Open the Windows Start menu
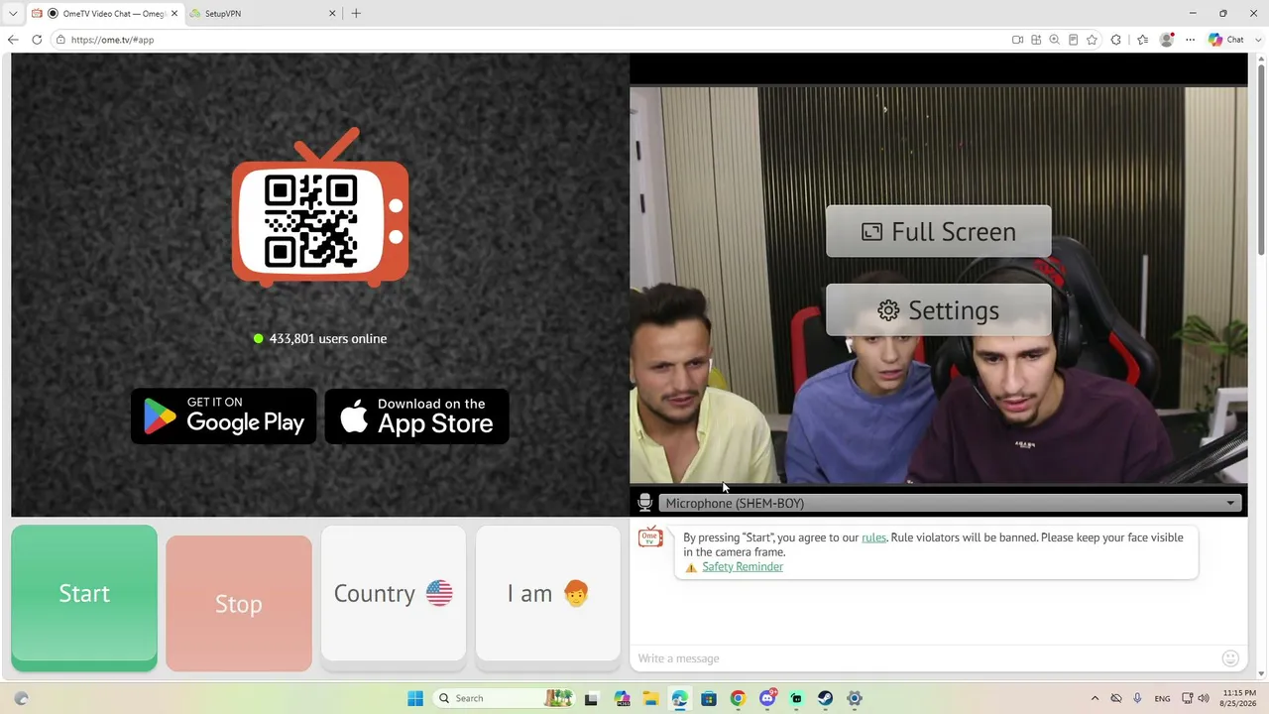This screenshot has width=1269, height=714. (415, 698)
